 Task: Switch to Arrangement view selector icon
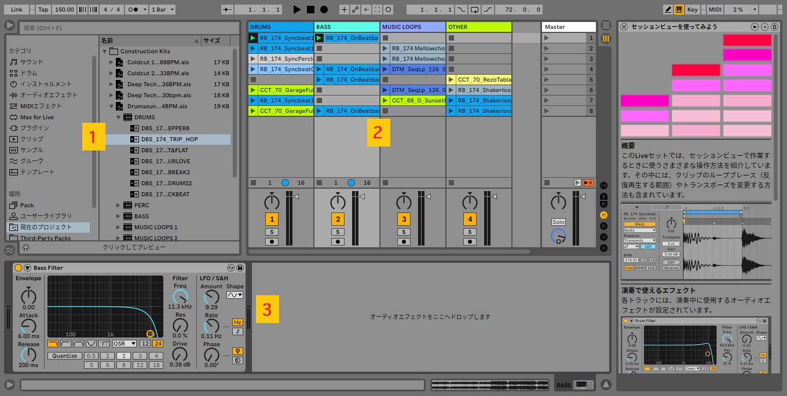tap(606, 25)
